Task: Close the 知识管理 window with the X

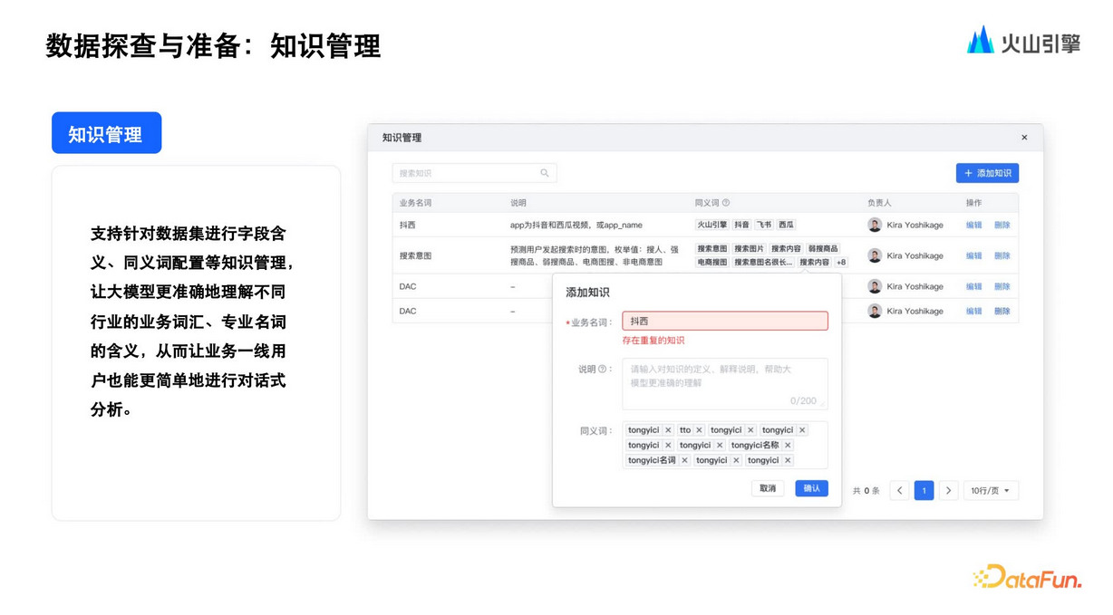Action: [x=1024, y=138]
